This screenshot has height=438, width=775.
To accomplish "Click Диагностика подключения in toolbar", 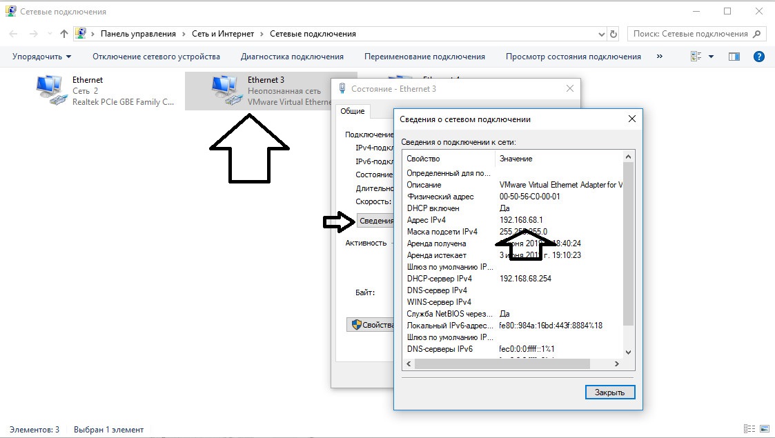I will (x=292, y=57).
